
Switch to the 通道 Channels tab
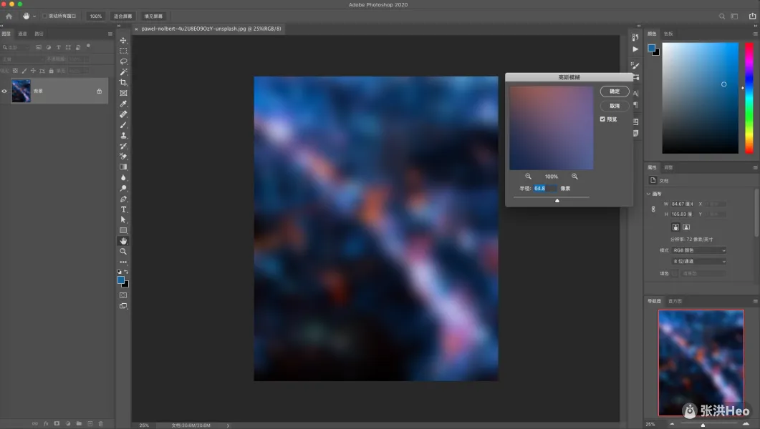point(22,34)
